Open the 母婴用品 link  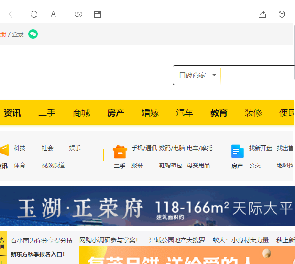[x=198, y=165]
